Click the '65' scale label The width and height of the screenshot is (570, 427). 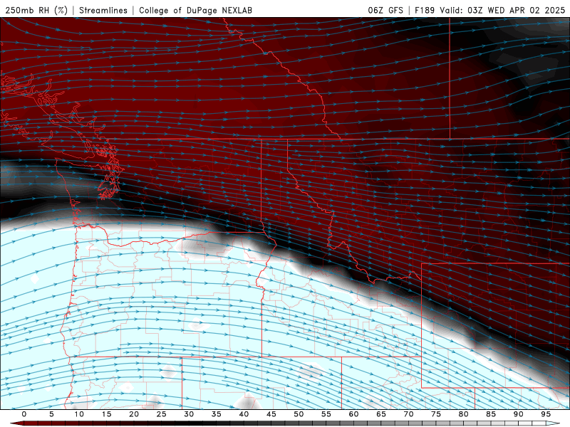pyautogui.click(x=381, y=414)
